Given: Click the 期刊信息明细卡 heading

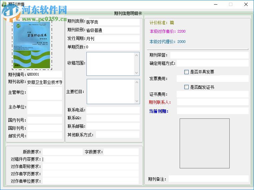Looking at the screenshot, I should [128, 13].
